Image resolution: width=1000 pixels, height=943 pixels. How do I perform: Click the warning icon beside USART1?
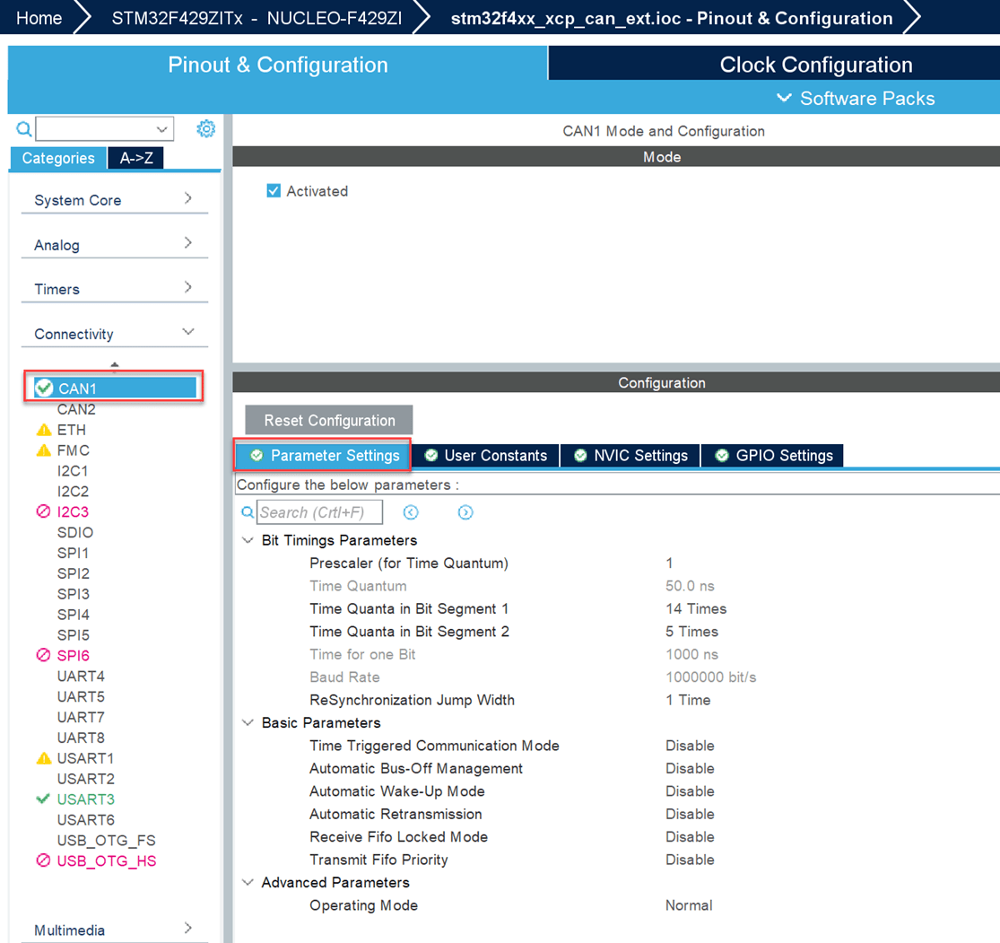[43, 758]
